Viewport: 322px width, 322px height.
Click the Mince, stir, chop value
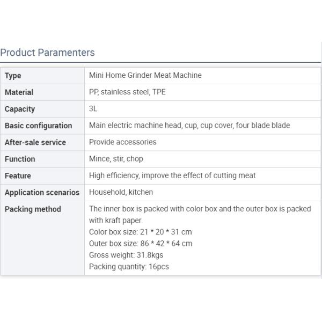[116, 159]
